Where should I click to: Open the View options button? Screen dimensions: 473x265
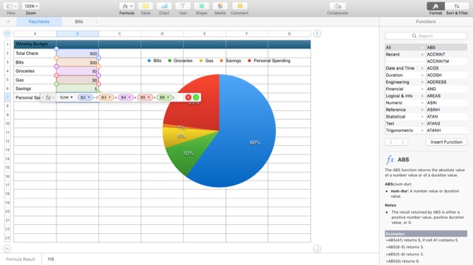(x=12, y=6)
